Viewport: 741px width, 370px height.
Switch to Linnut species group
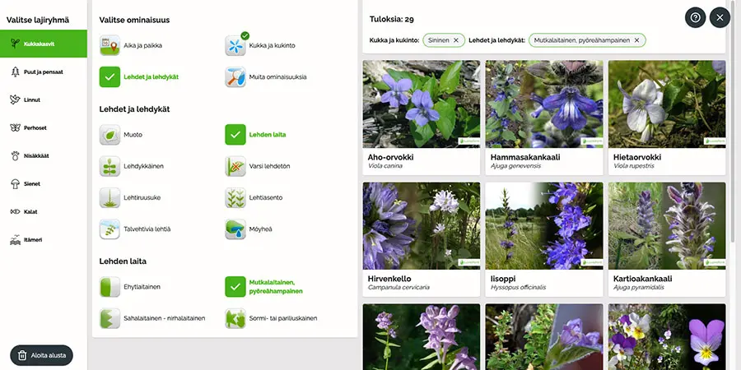tap(43, 99)
